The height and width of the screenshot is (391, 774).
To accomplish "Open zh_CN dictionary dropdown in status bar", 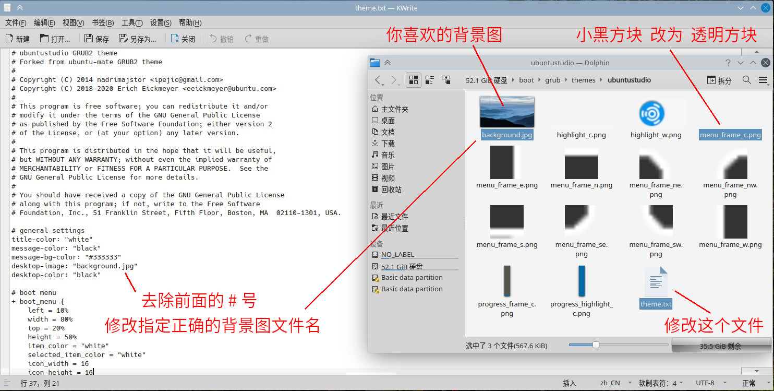I will click(615, 383).
